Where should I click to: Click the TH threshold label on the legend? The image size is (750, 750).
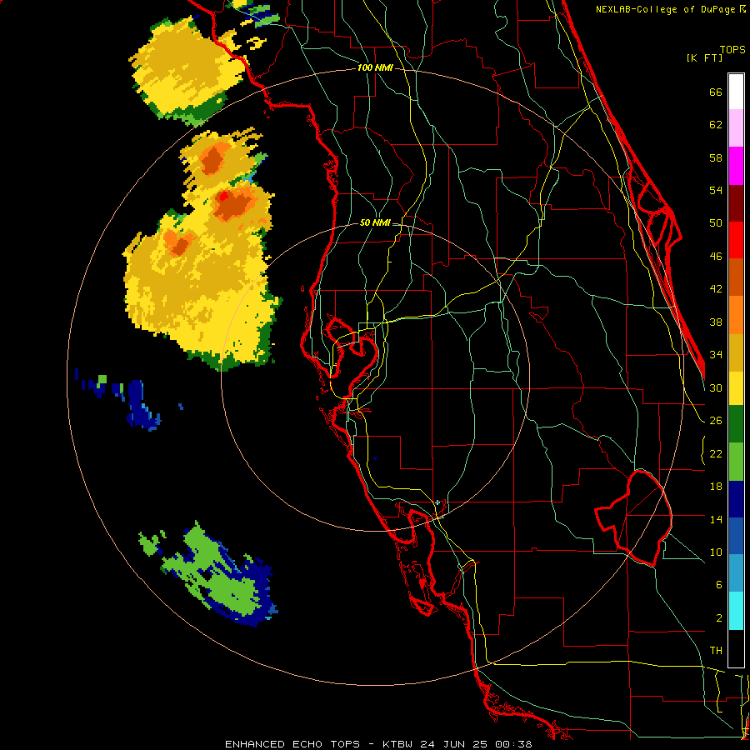pos(716,651)
